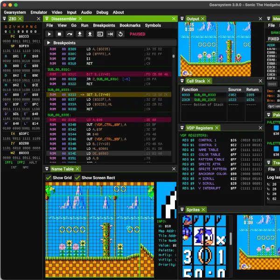Click the Return column header in Call Stack
The width and height of the screenshot is (280, 280).
[252, 90]
